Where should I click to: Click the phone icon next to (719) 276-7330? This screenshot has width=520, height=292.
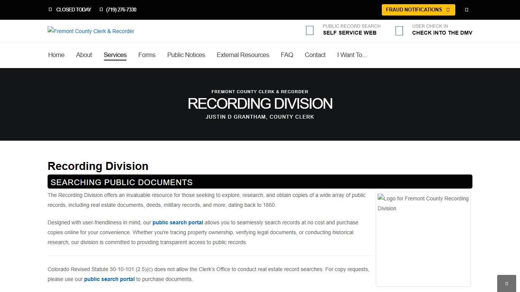click(100, 10)
